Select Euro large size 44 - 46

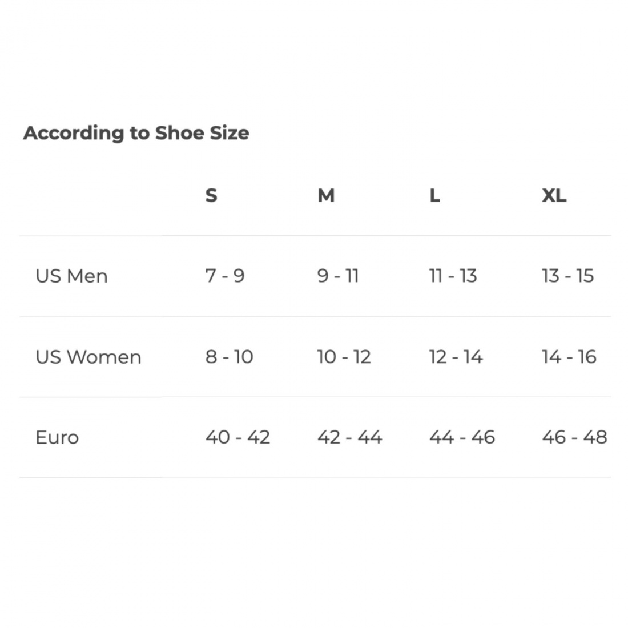pyautogui.click(x=462, y=437)
